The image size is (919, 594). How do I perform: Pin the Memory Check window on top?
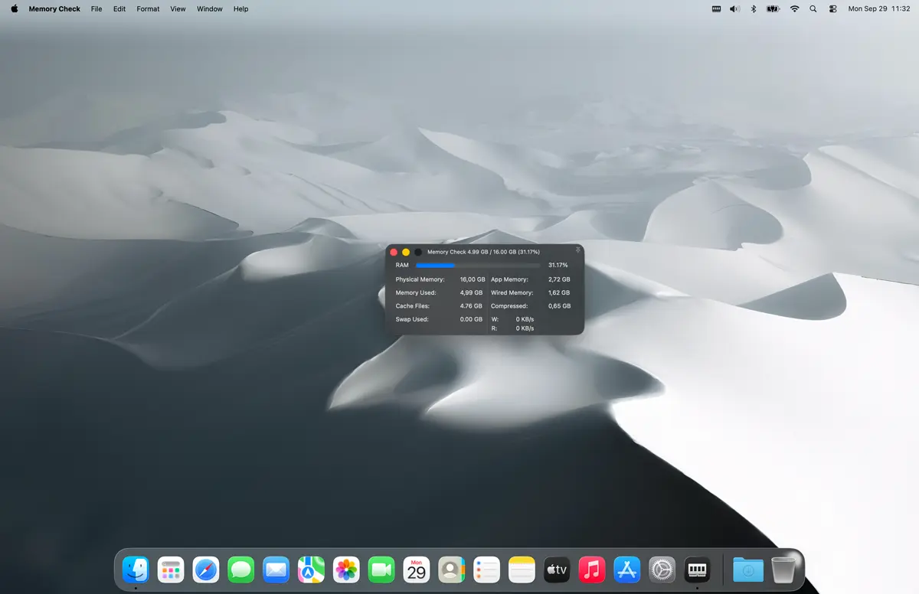577,250
